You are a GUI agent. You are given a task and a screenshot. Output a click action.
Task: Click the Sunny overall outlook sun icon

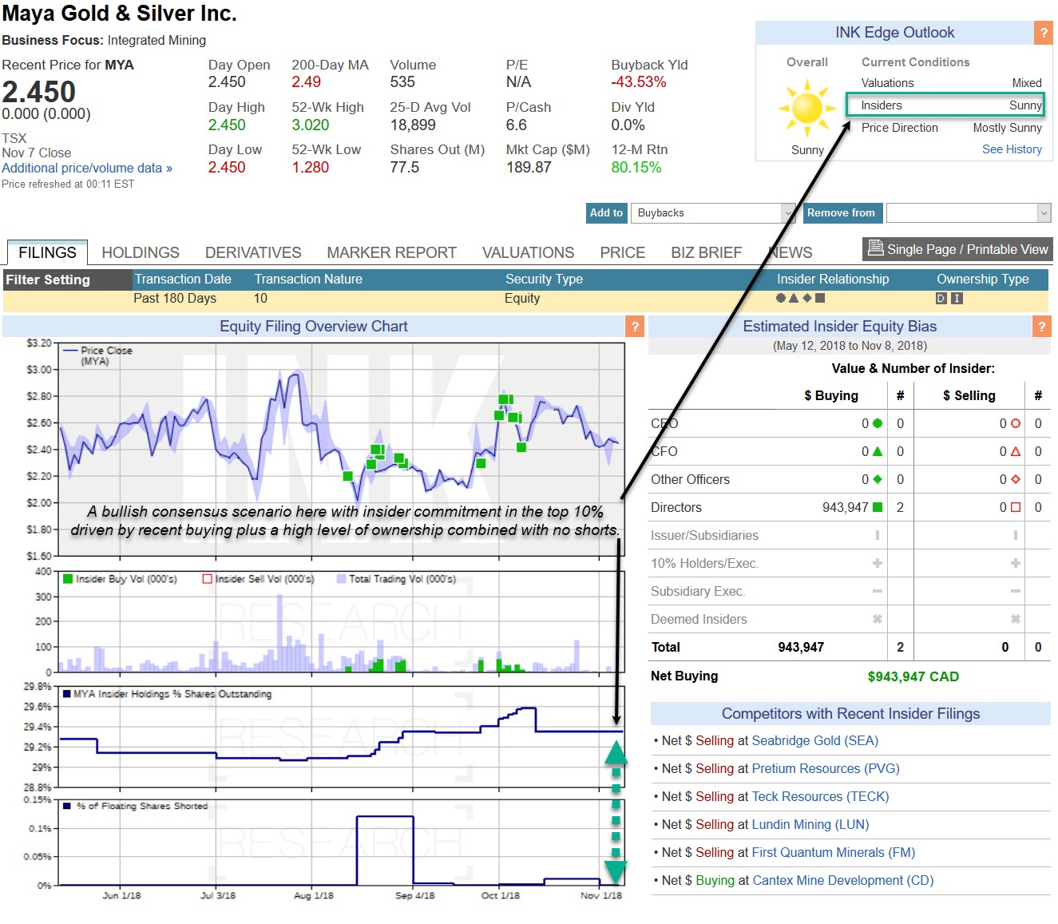point(807,108)
